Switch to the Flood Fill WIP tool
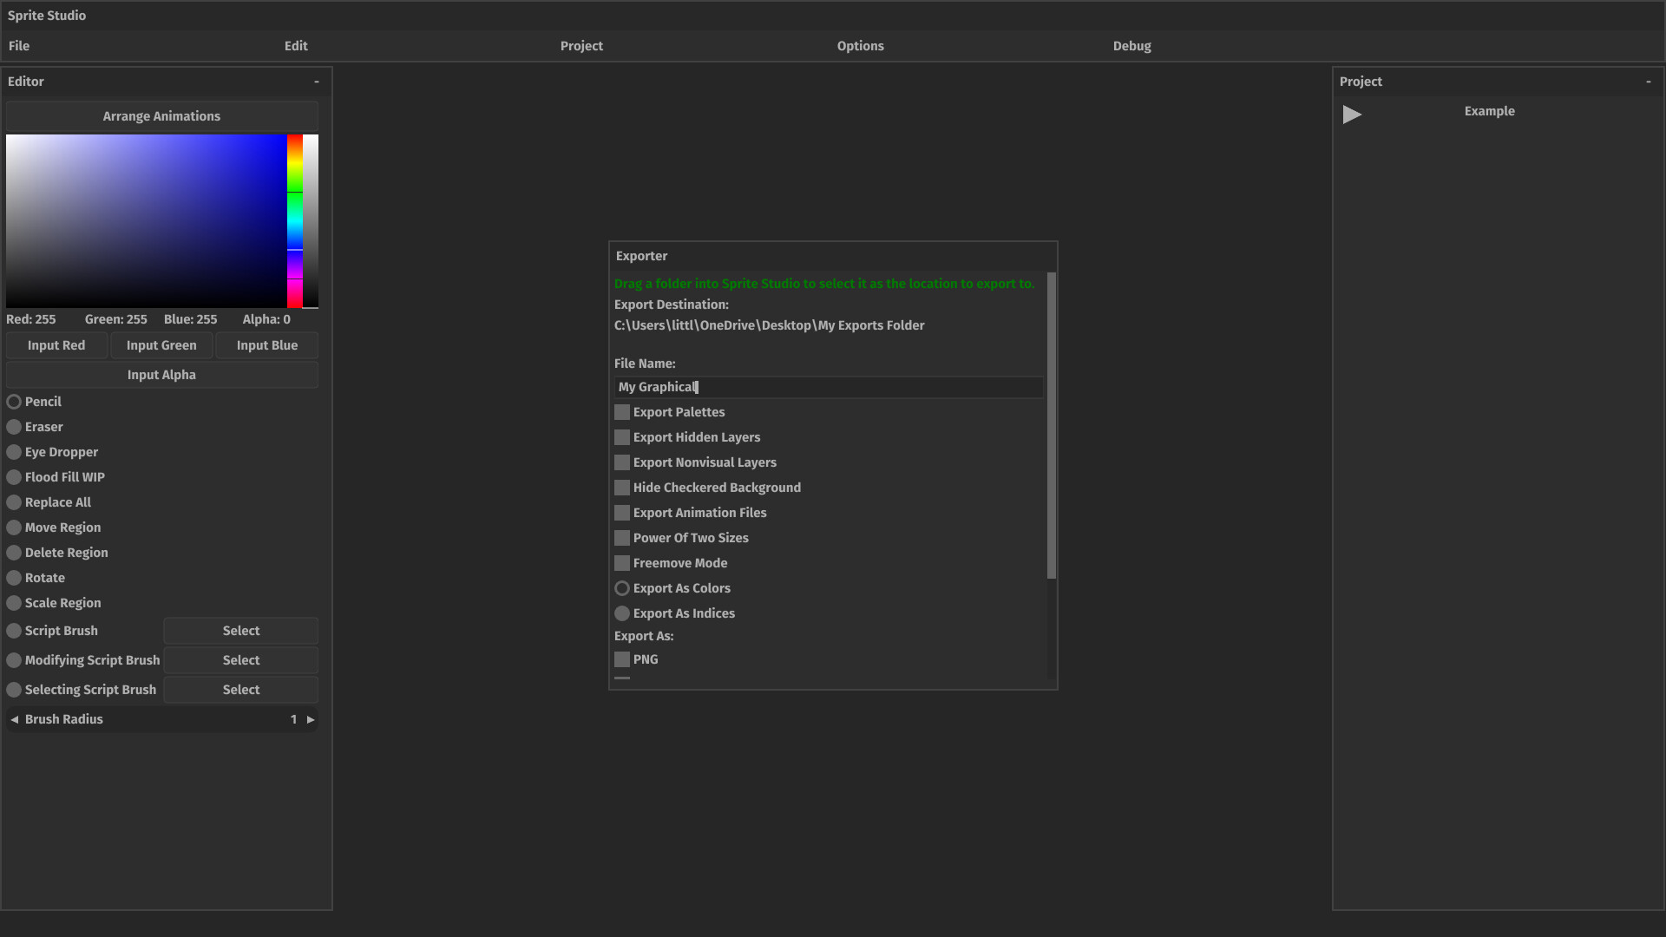Screen dimensions: 1666x937 click(x=13, y=476)
